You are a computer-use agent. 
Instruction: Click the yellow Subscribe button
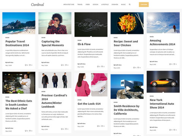144,5
